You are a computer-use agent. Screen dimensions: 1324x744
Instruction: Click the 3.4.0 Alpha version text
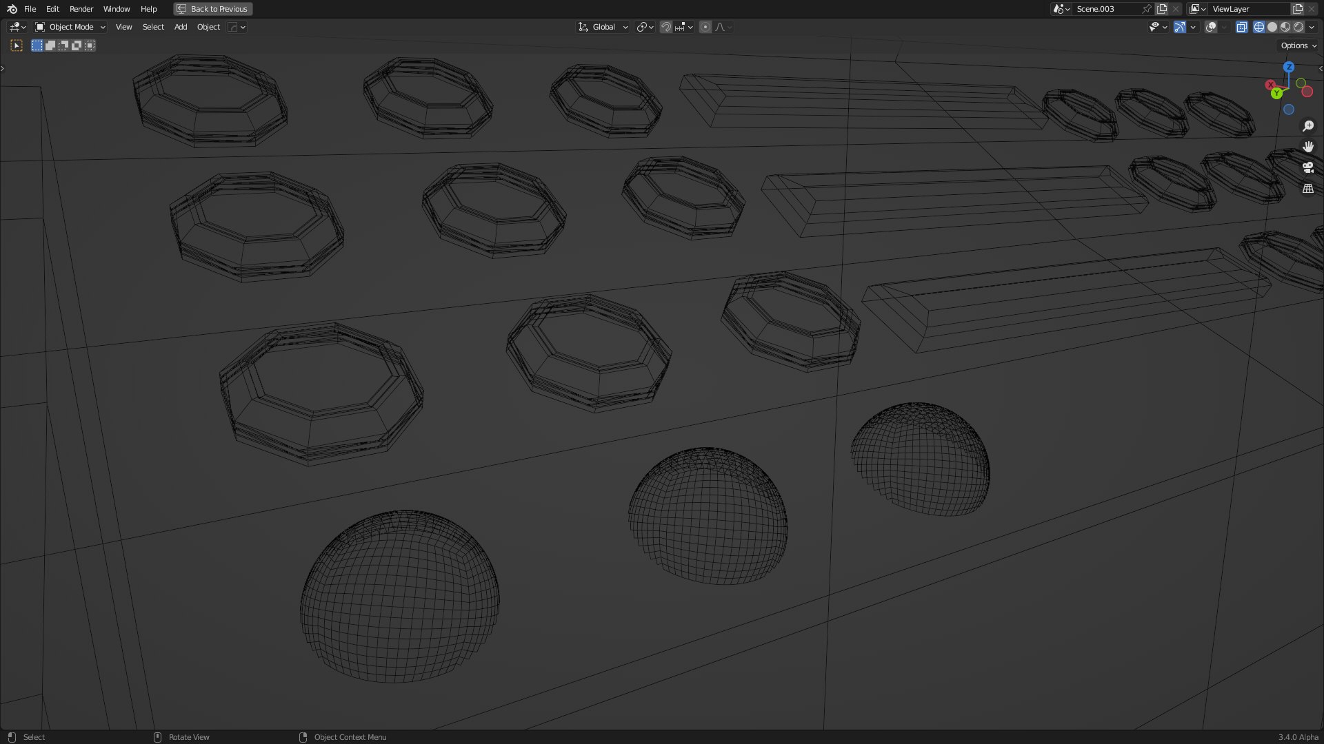pos(1298,737)
